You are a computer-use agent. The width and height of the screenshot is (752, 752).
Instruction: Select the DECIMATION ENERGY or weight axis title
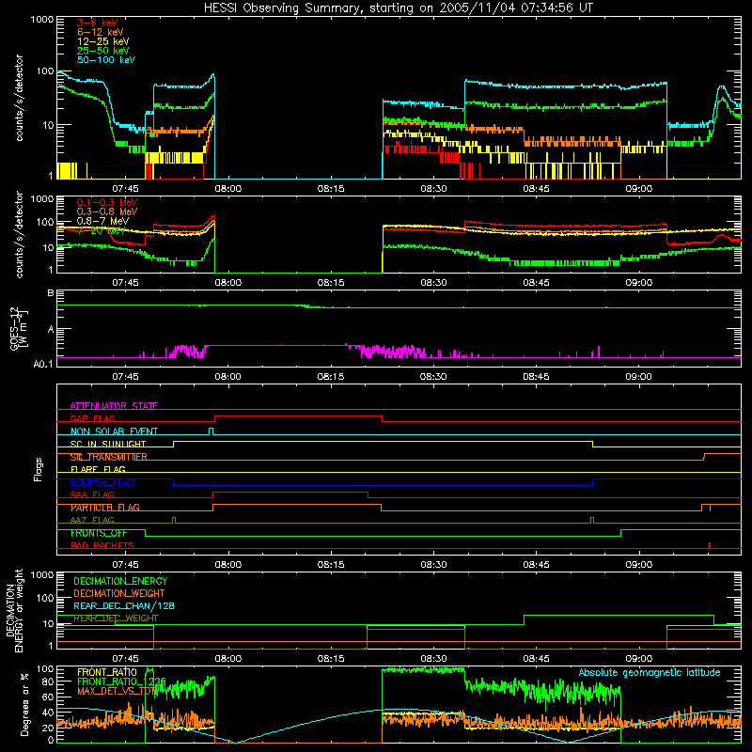(14, 610)
